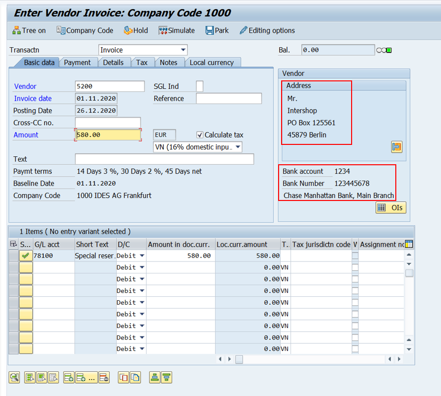Click the Invoice date label
The height and width of the screenshot is (396, 441).
coord(33,98)
